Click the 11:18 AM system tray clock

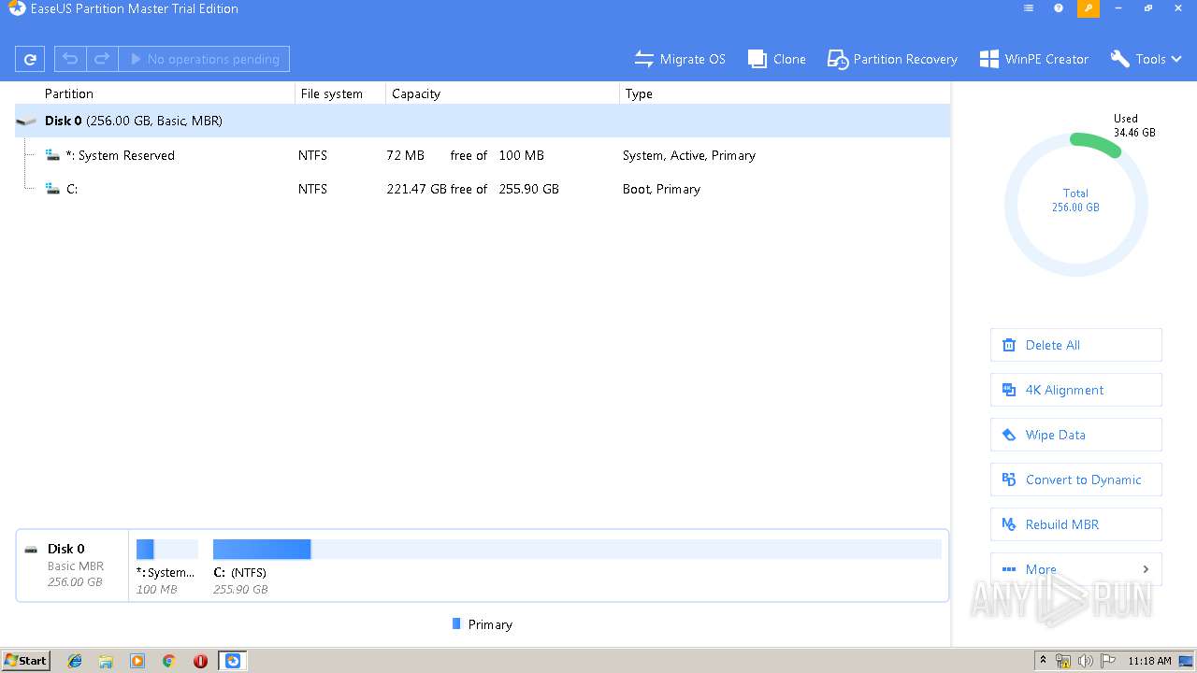(1149, 661)
